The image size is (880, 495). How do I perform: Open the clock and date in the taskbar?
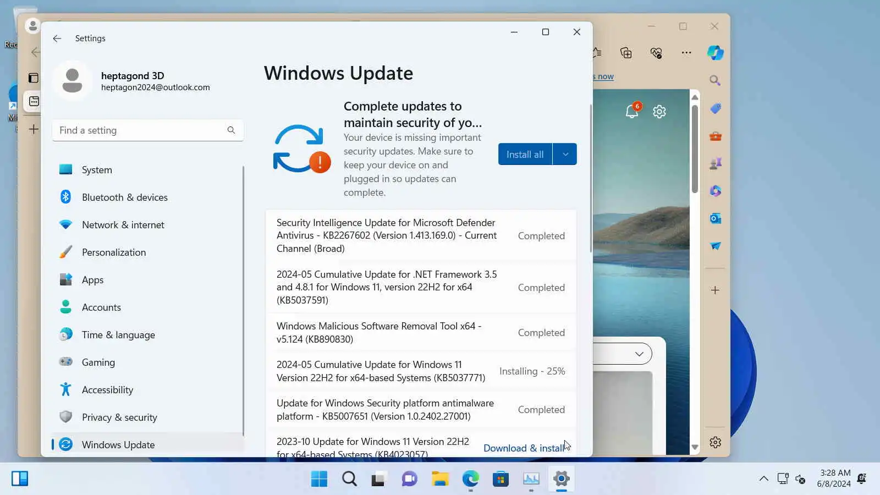pos(834,479)
